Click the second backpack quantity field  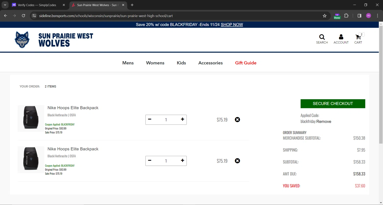point(166,161)
